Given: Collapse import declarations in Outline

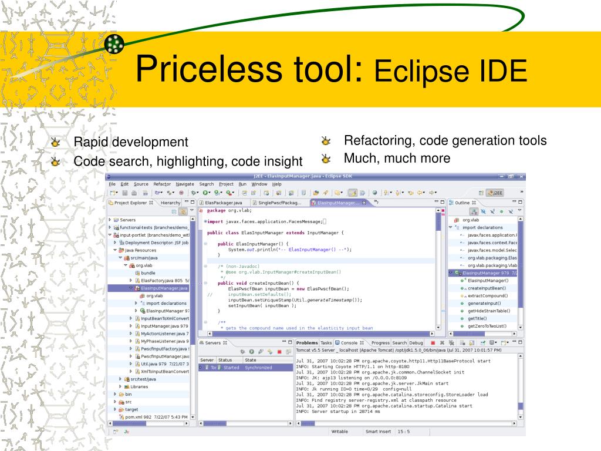Looking at the screenshot, I should point(451,227).
